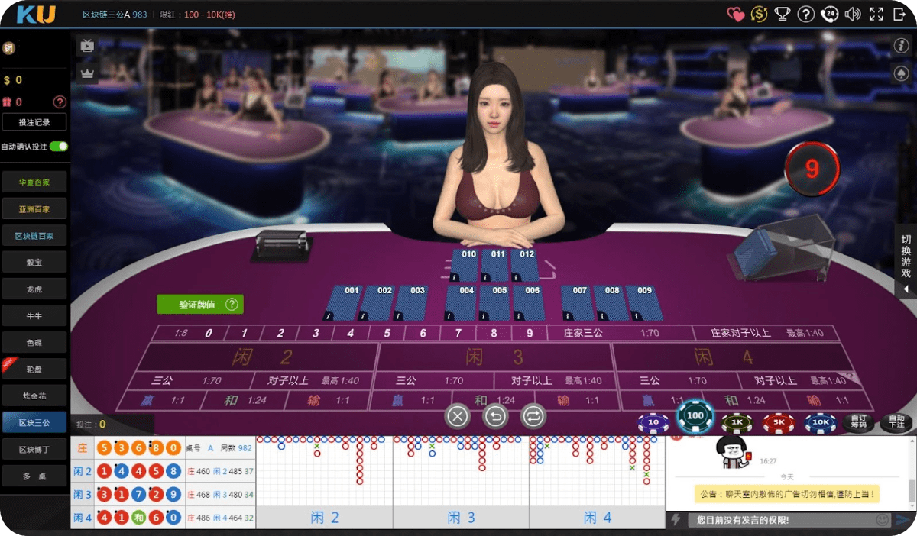Toggle the 自动确认投注 switch
The height and width of the screenshot is (536, 917).
pos(58,146)
